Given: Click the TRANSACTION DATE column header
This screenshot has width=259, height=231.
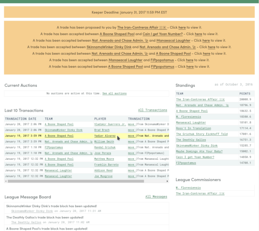Looking at the screenshot, I should 20,119.
